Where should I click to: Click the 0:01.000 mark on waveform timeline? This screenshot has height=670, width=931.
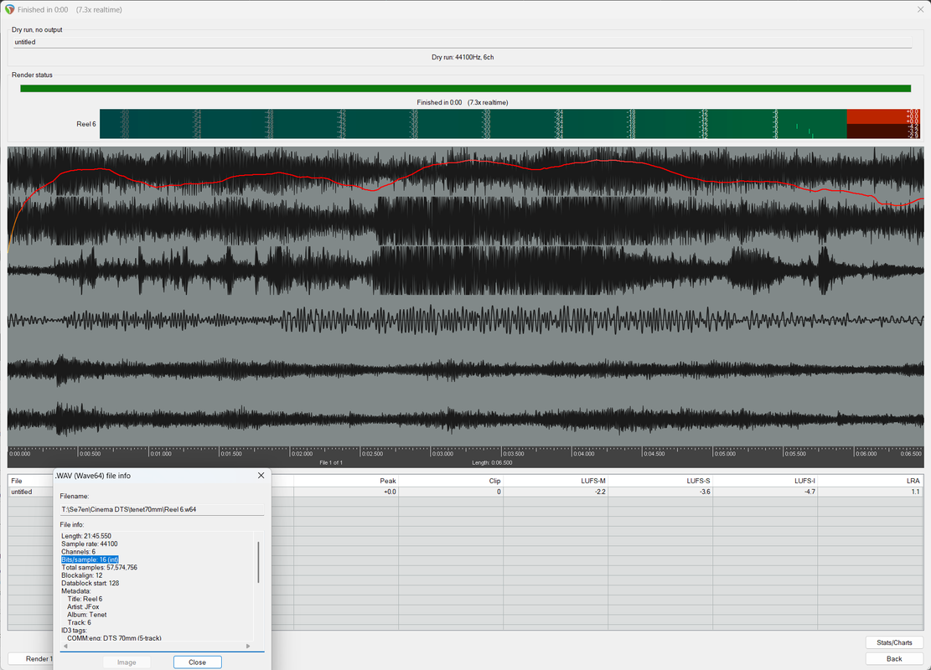point(160,453)
